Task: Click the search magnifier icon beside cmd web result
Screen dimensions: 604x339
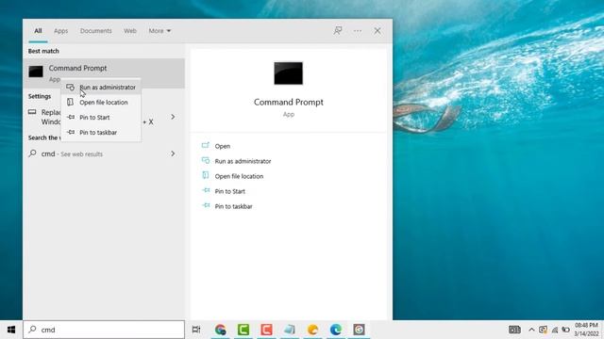Action: click(x=33, y=153)
